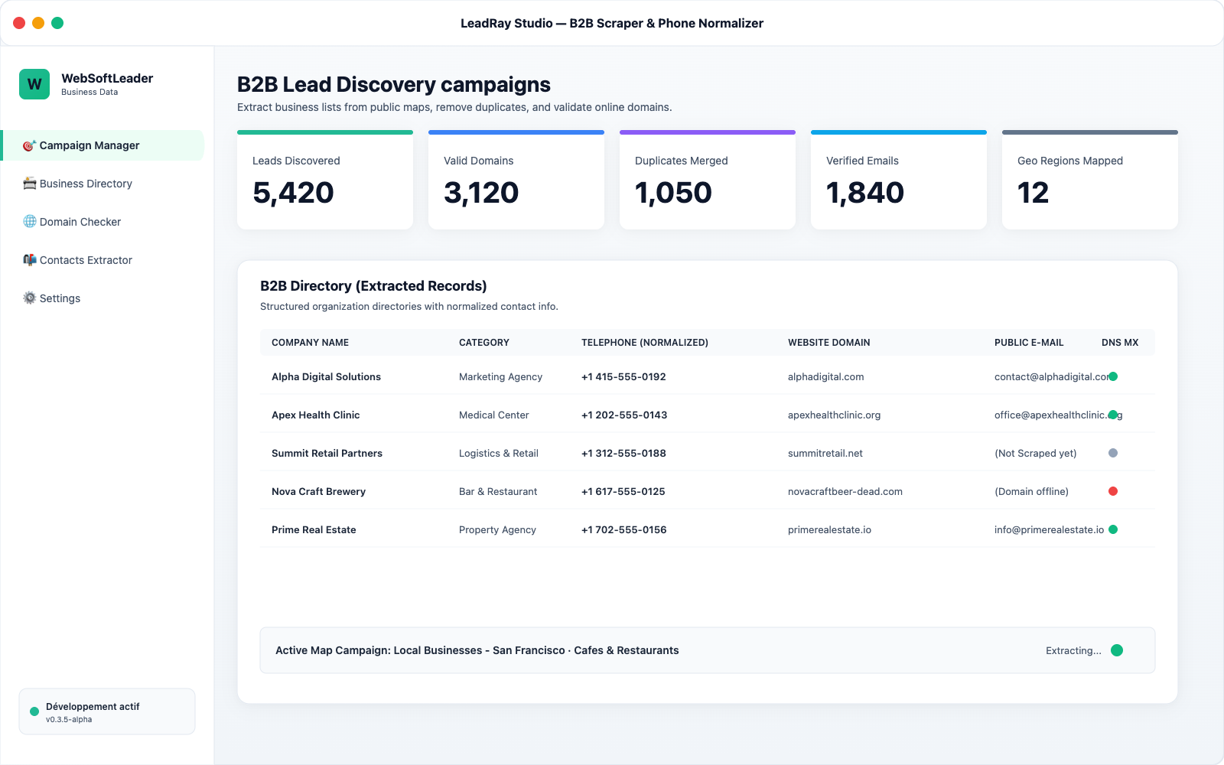1224x765 pixels.
Task: Click the Geo Regions Mapped stat card
Action: pyautogui.click(x=1090, y=180)
